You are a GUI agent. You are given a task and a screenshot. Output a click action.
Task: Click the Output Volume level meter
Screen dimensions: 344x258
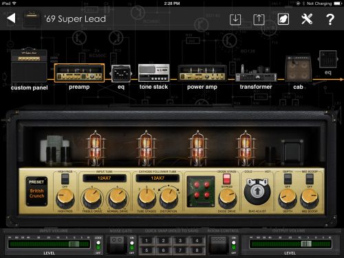[290, 244]
